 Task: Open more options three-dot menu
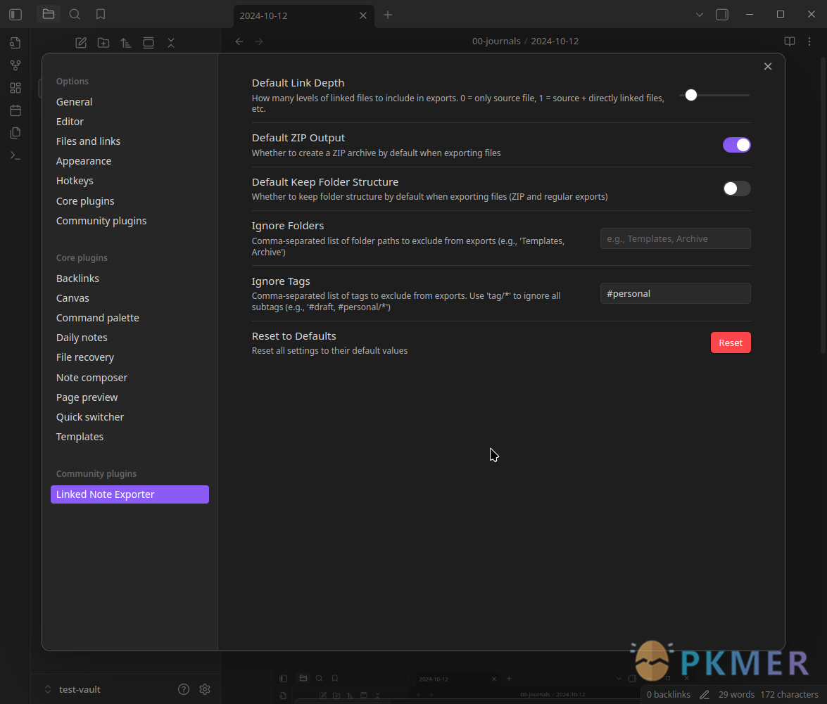(x=809, y=41)
